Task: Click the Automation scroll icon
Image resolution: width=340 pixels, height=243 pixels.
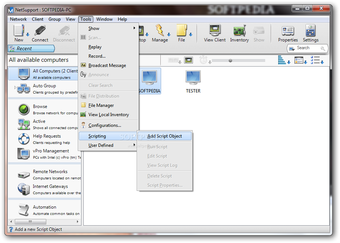Action: (x=24, y=210)
